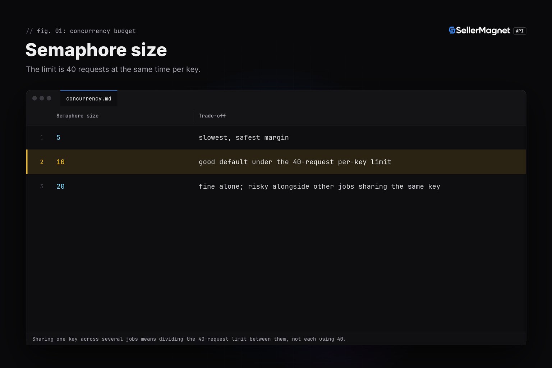Click the SellerMagnet logo icon
552x368 pixels.
click(x=452, y=30)
